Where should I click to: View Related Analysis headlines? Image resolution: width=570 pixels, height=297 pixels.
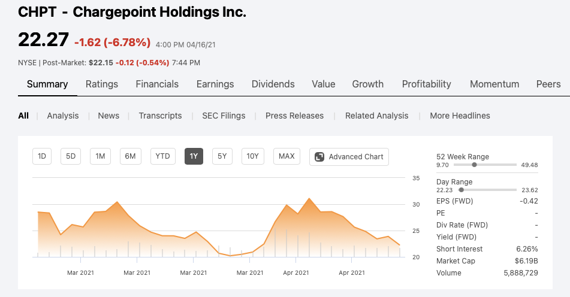pos(376,116)
